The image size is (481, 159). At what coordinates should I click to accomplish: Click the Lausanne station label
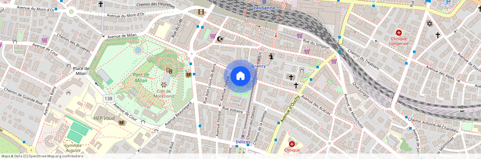coord(264,7)
